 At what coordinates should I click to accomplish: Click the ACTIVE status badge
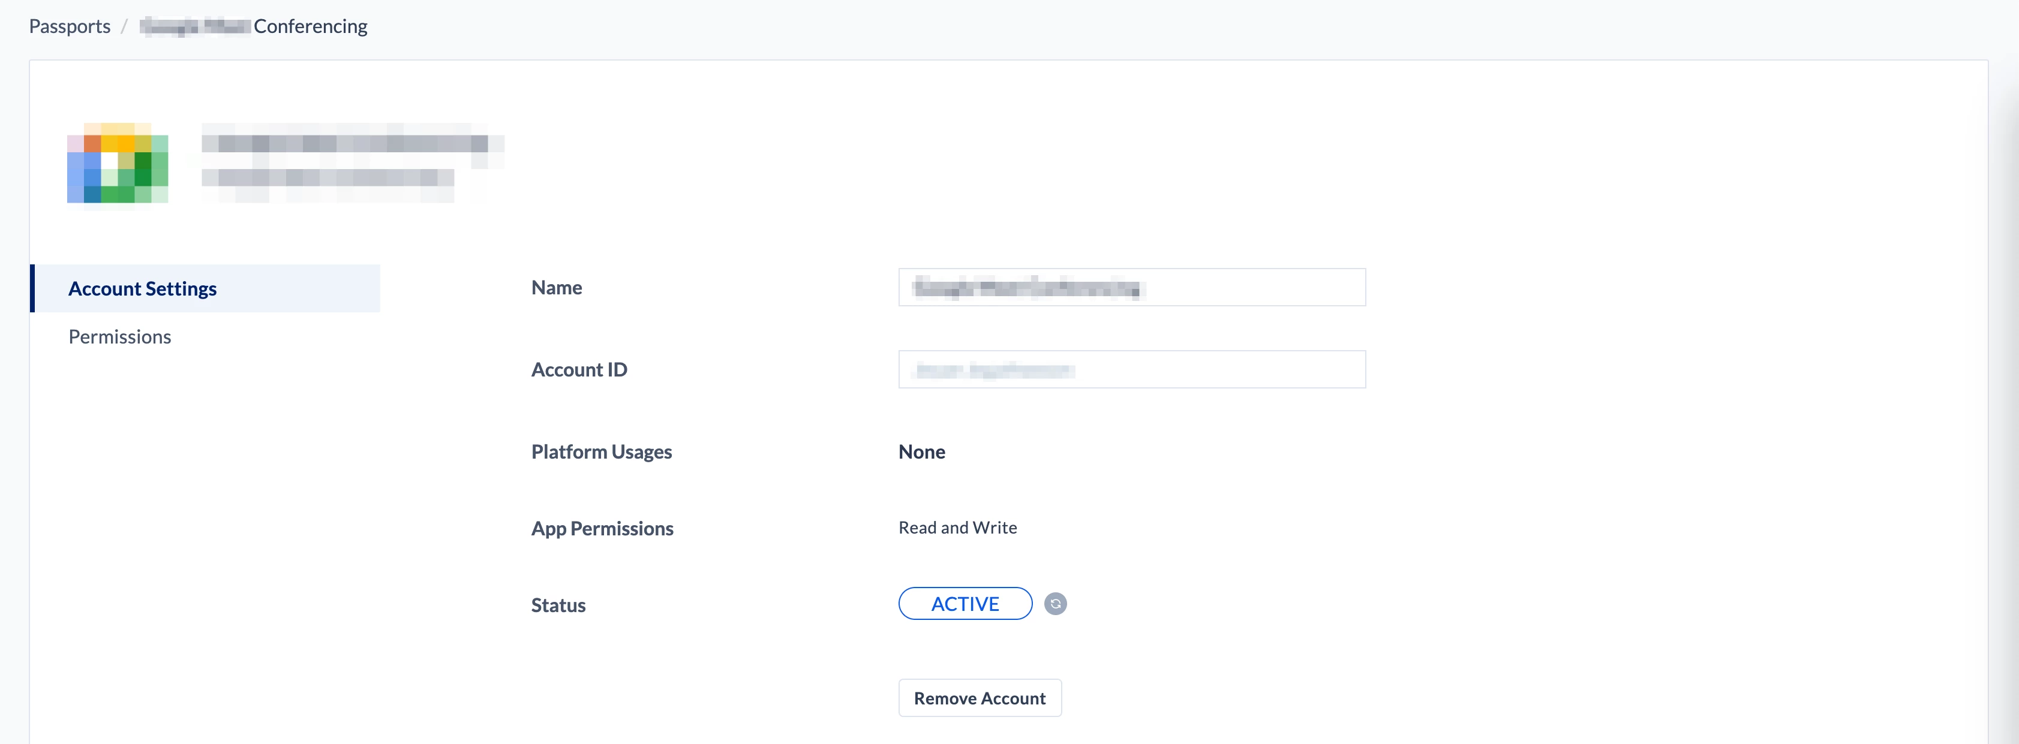pyautogui.click(x=964, y=604)
